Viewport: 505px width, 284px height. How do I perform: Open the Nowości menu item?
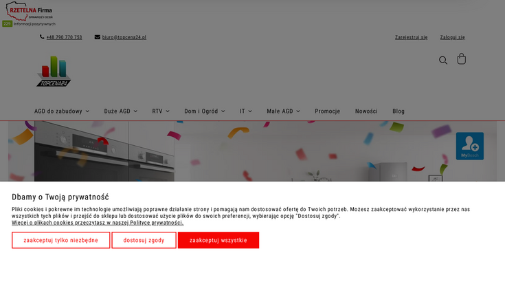pyautogui.click(x=366, y=111)
